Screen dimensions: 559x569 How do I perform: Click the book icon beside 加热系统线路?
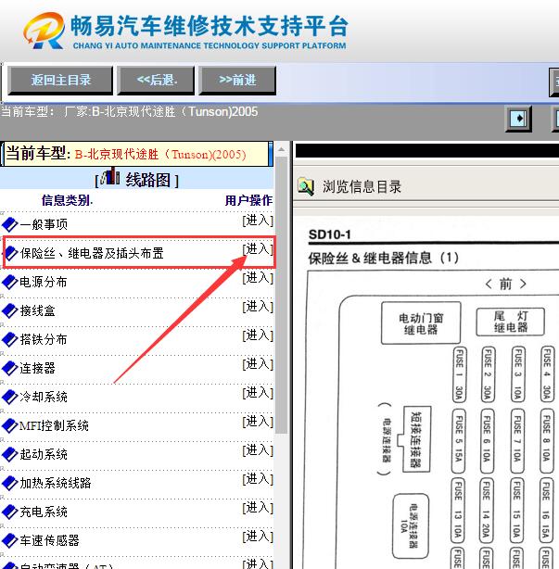coord(10,483)
